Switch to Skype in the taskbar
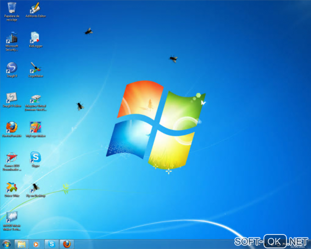 (x=52, y=244)
